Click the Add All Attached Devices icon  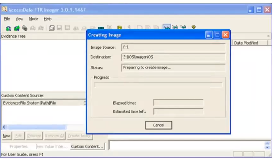pos(17,28)
